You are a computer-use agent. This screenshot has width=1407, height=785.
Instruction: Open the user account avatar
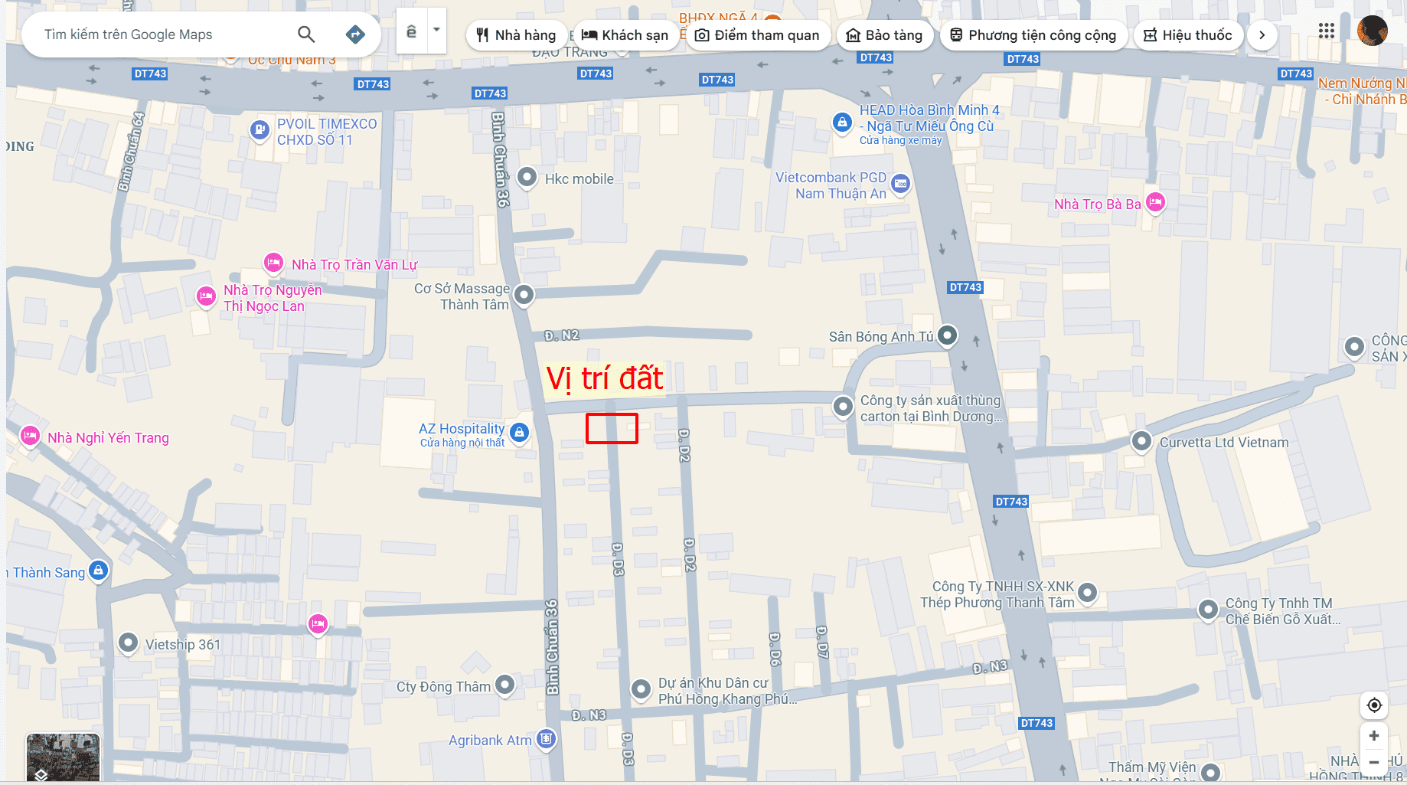pyautogui.click(x=1372, y=31)
